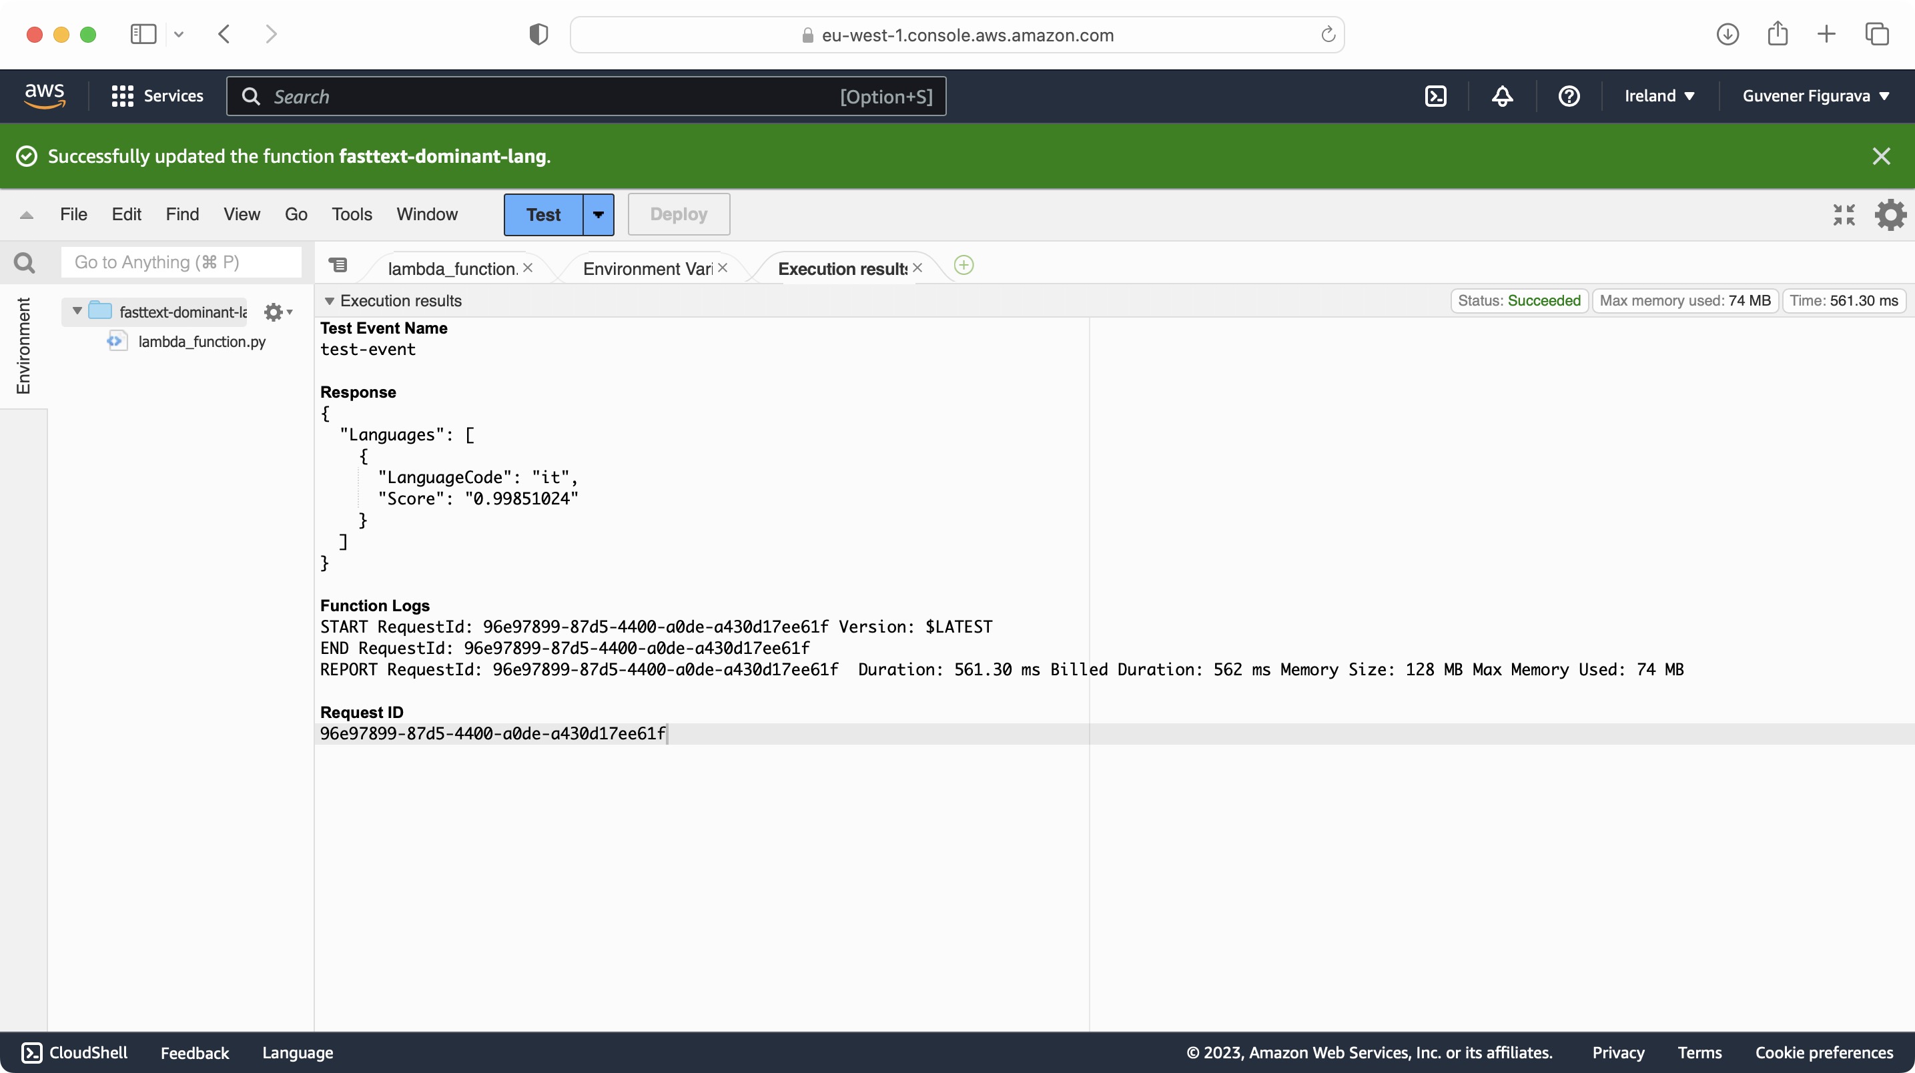Add new tab with green plus icon
1915x1073 pixels.
tap(964, 266)
